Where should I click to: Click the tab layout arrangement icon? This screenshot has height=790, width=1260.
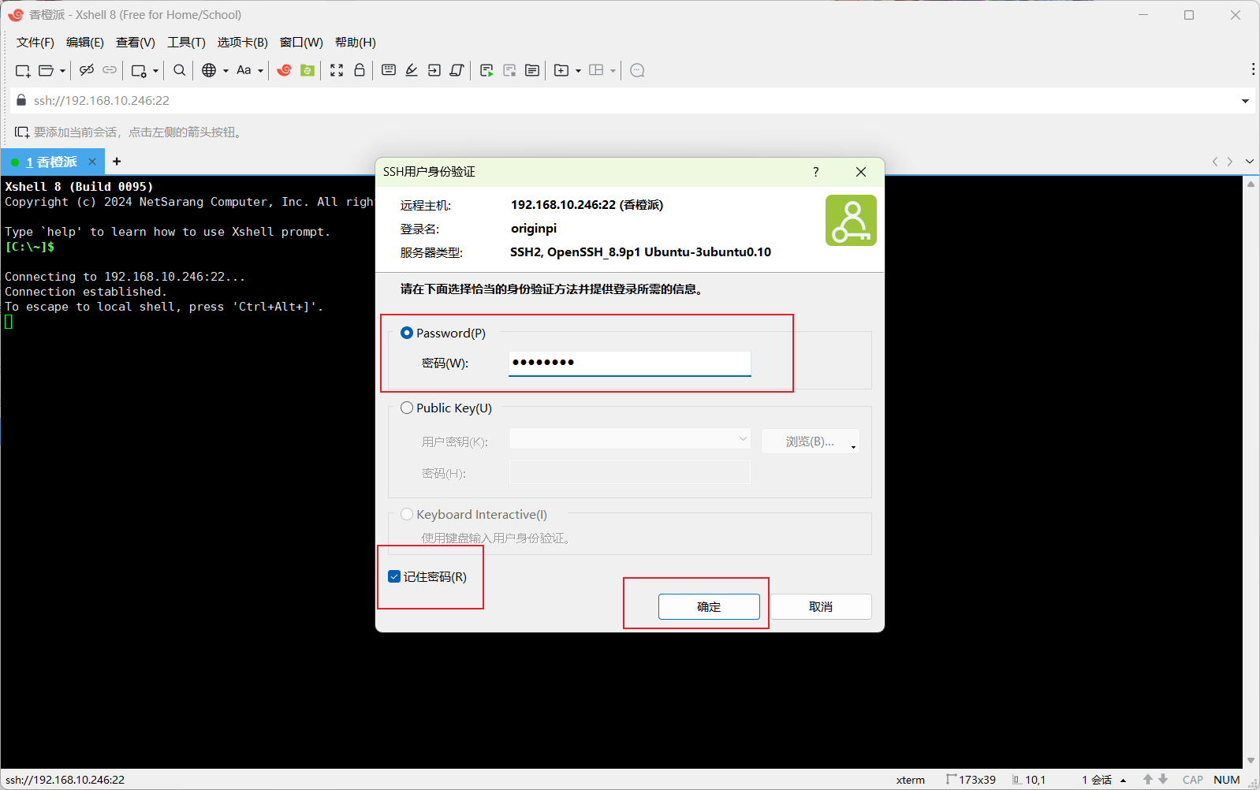(596, 70)
